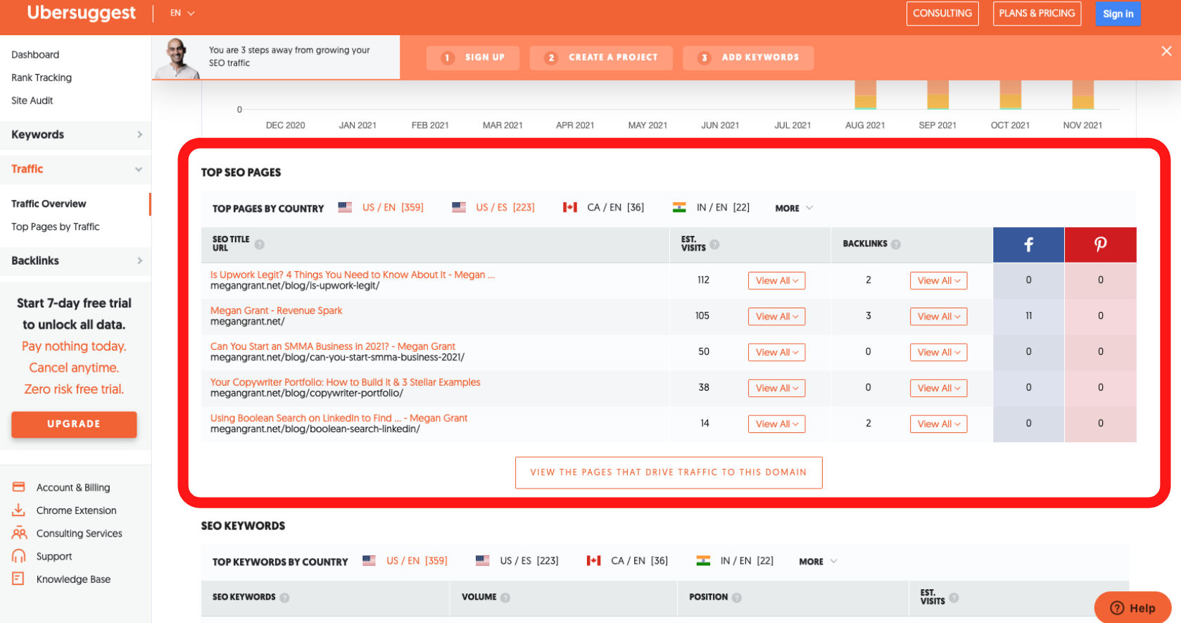Click the Ubersuggest logo
The image size is (1181, 623).
[81, 13]
